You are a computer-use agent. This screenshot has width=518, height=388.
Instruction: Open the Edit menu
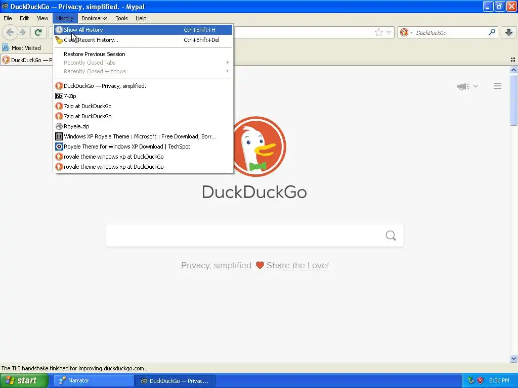coord(24,18)
